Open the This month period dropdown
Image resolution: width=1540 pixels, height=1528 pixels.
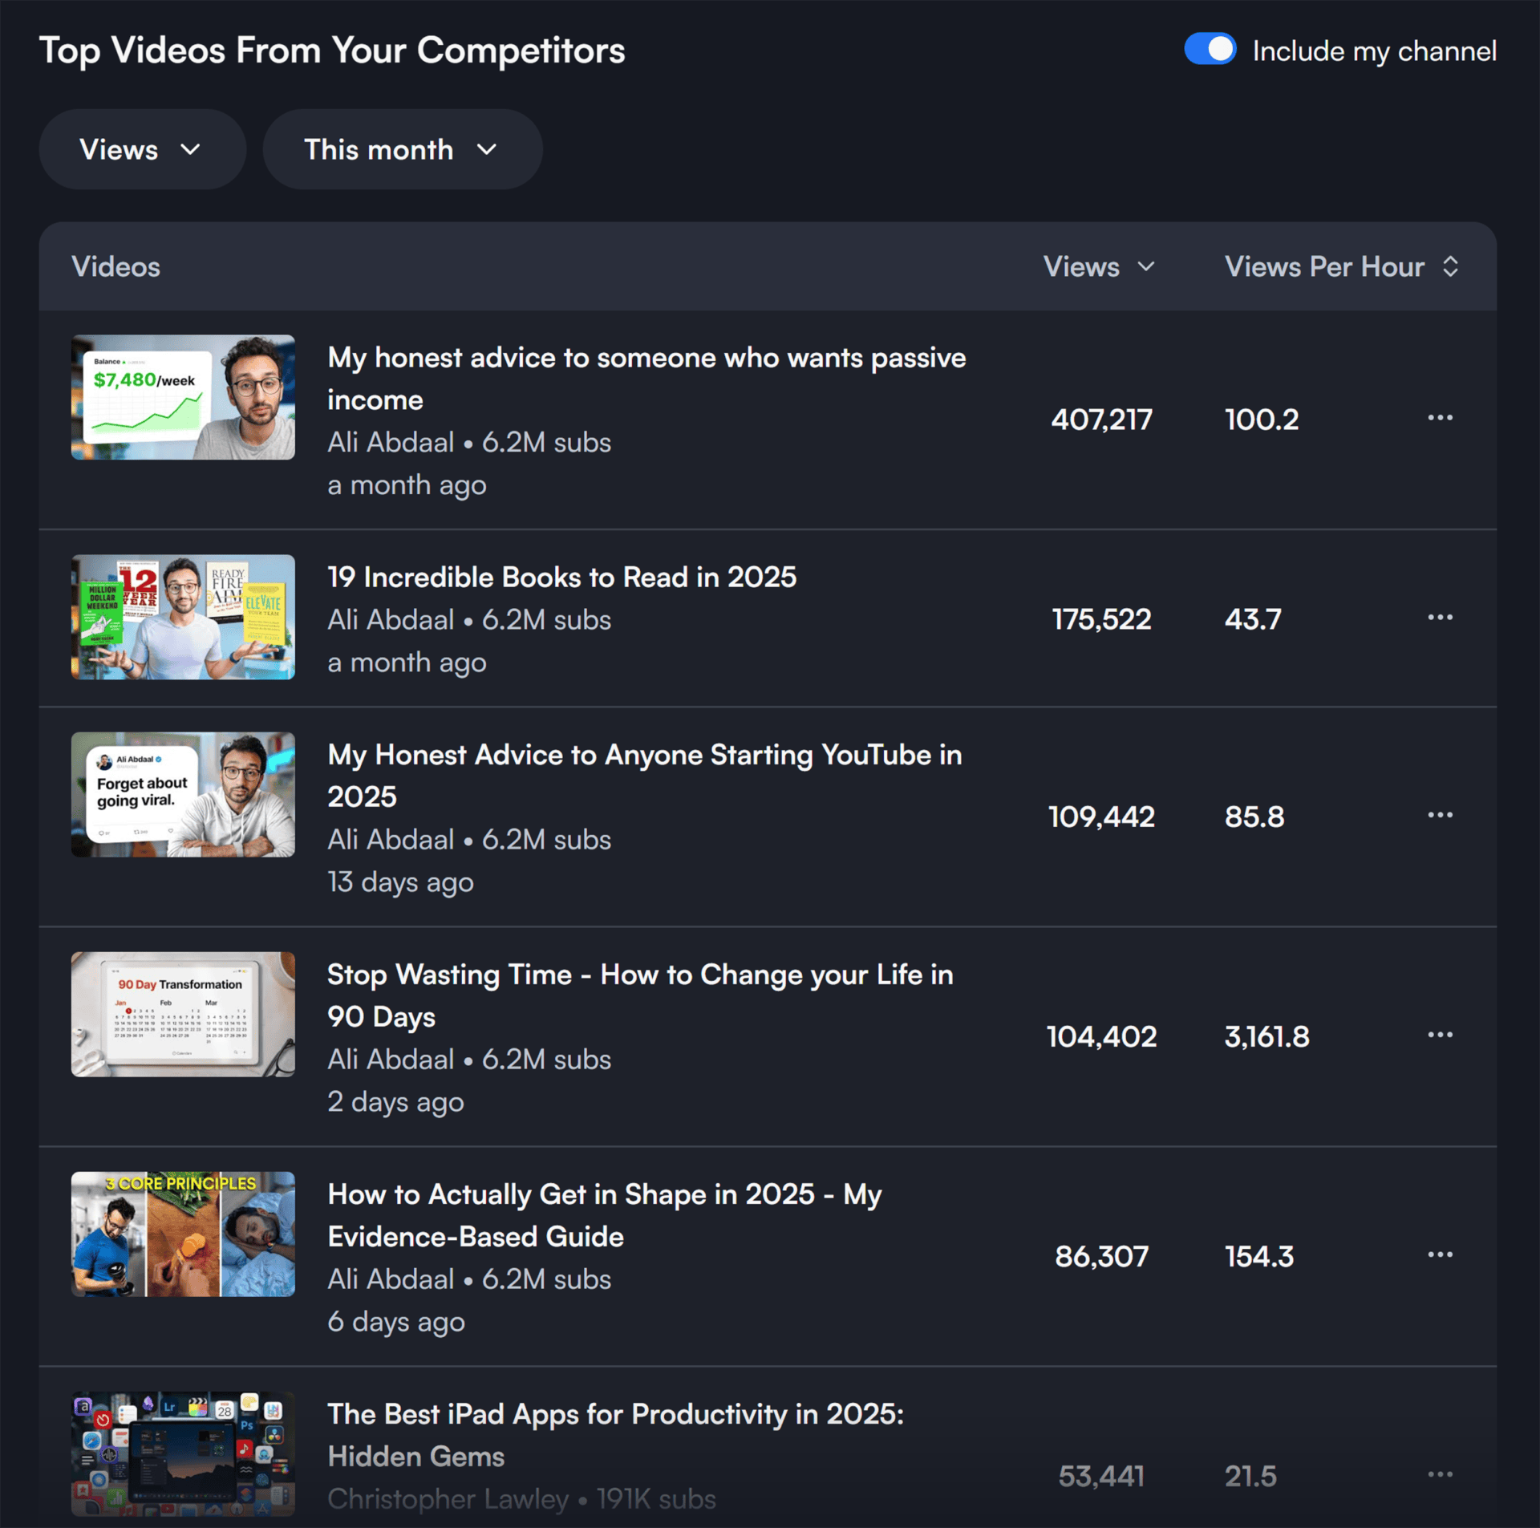(403, 149)
